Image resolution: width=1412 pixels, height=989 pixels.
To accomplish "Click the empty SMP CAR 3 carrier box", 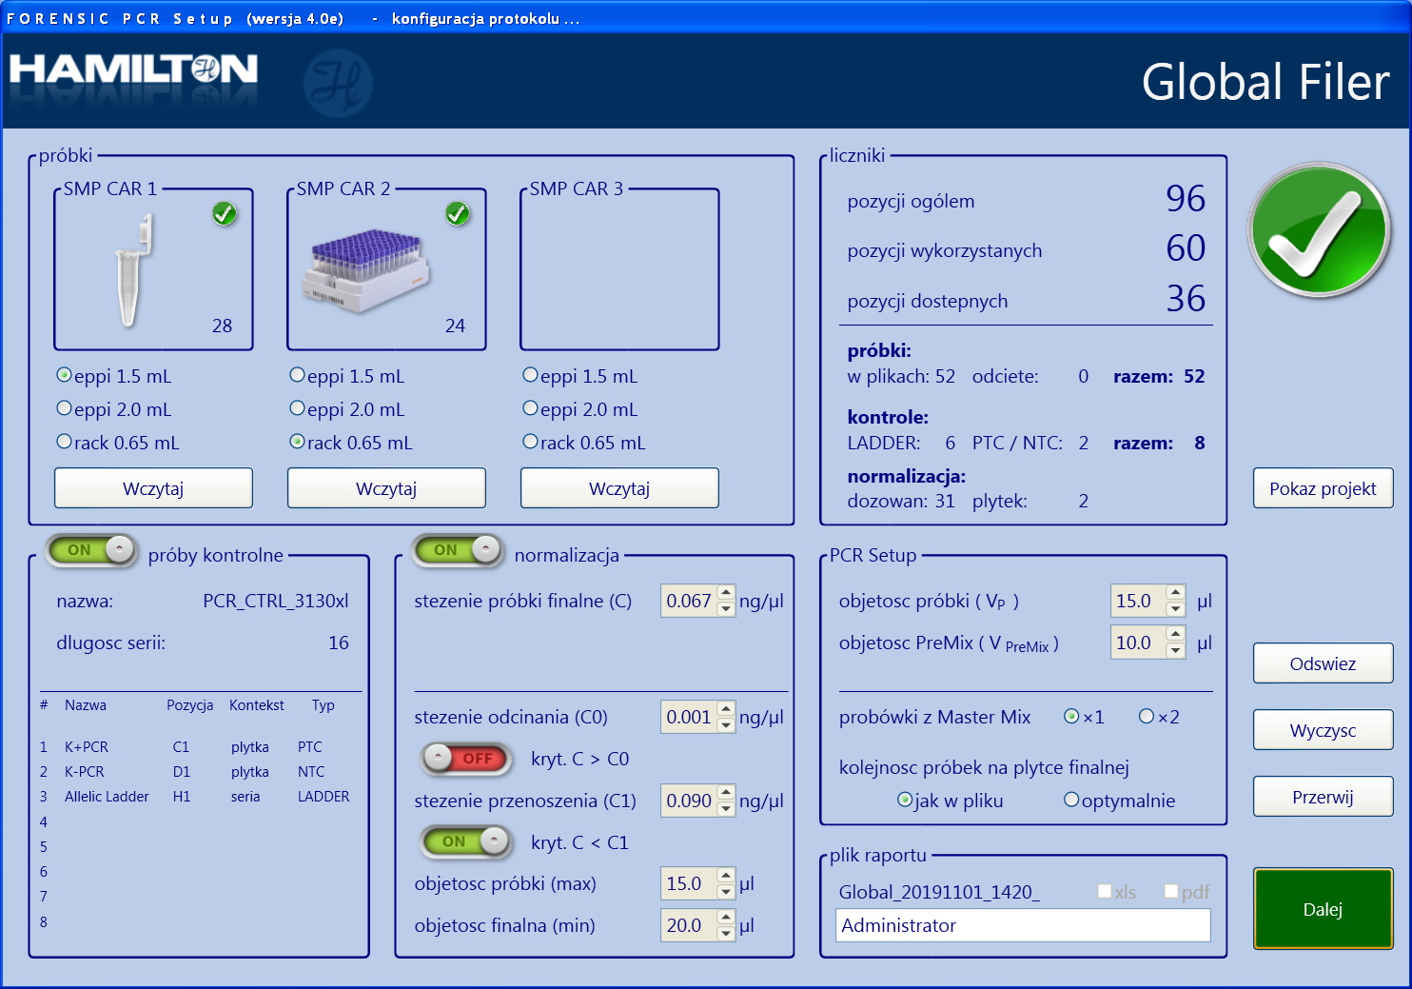I will click(619, 269).
